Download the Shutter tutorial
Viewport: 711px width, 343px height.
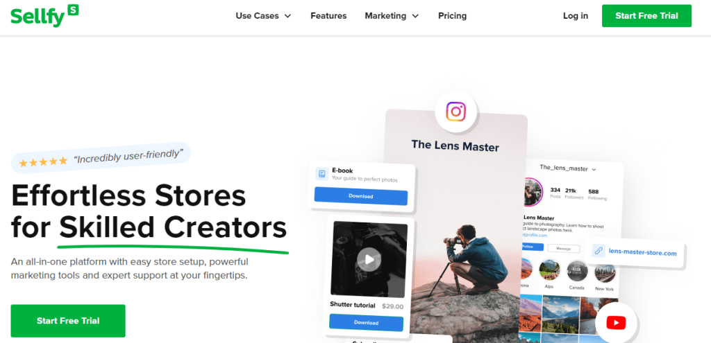click(x=366, y=323)
